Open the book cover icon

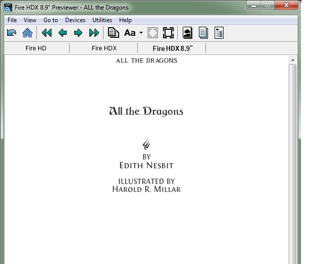187,33
